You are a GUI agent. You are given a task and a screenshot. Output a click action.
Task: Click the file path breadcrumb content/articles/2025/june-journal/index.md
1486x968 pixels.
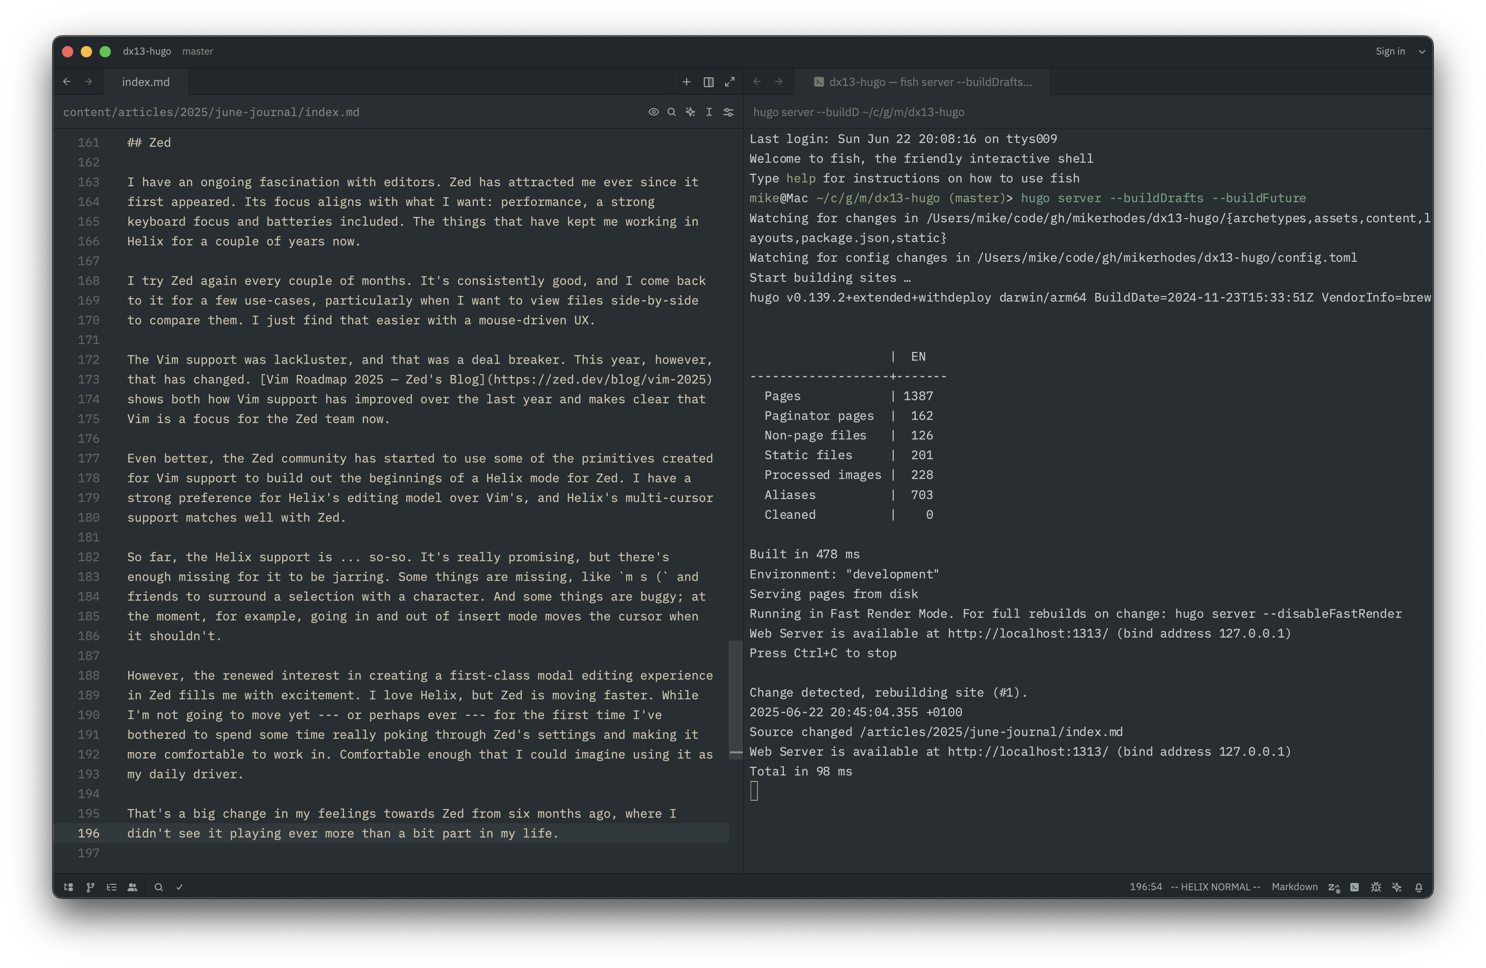pos(211,112)
